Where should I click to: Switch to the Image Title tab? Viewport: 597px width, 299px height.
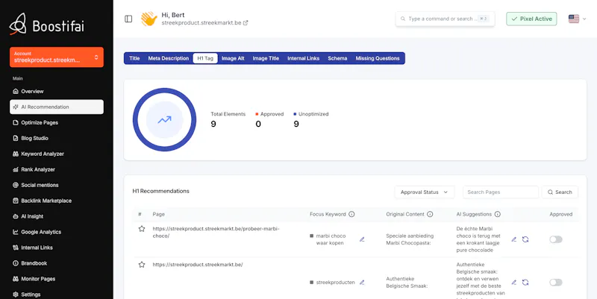(x=266, y=58)
